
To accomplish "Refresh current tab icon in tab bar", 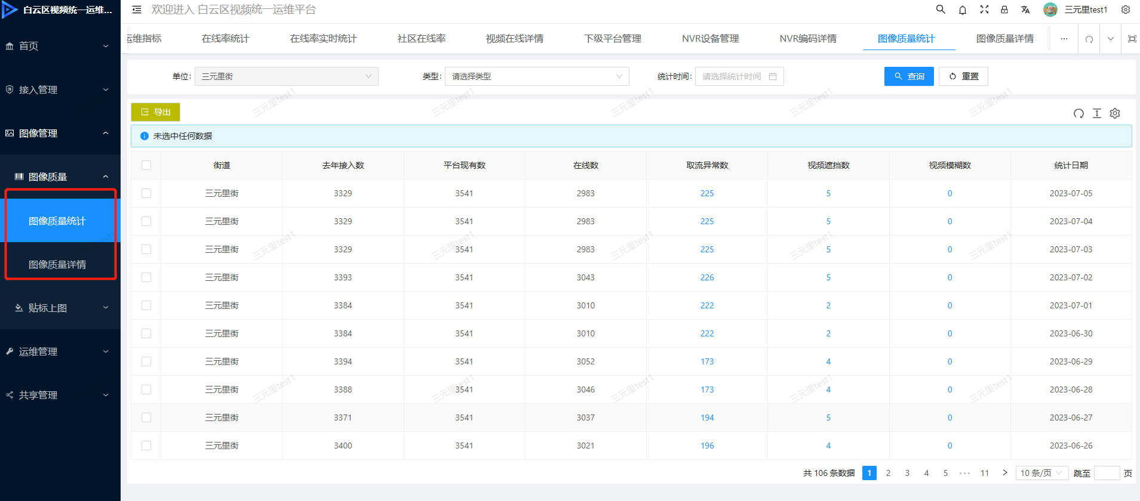I will (x=1089, y=39).
